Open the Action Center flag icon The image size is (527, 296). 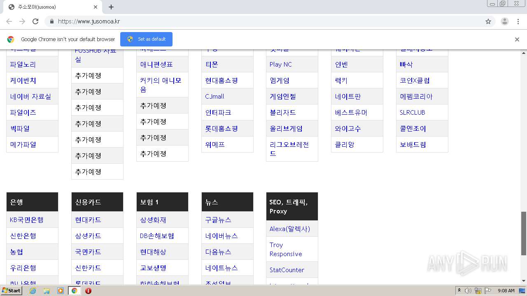tap(487, 291)
